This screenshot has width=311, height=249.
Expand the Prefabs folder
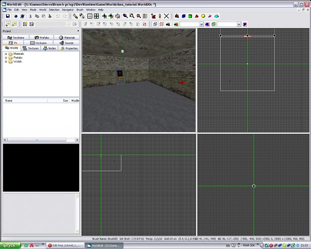tap(6, 58)
